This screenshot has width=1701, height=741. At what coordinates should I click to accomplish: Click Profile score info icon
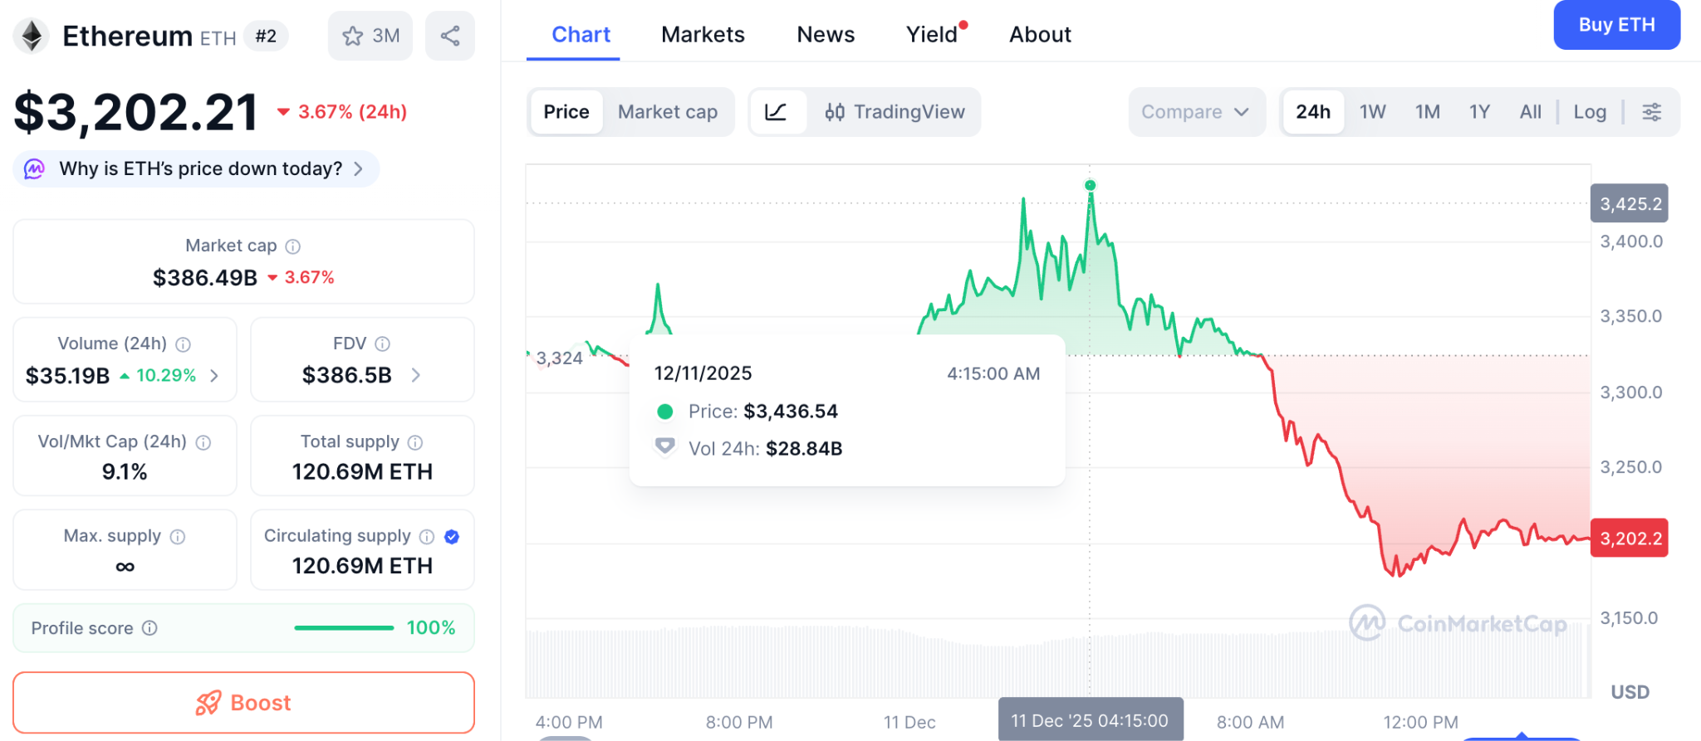150,628
